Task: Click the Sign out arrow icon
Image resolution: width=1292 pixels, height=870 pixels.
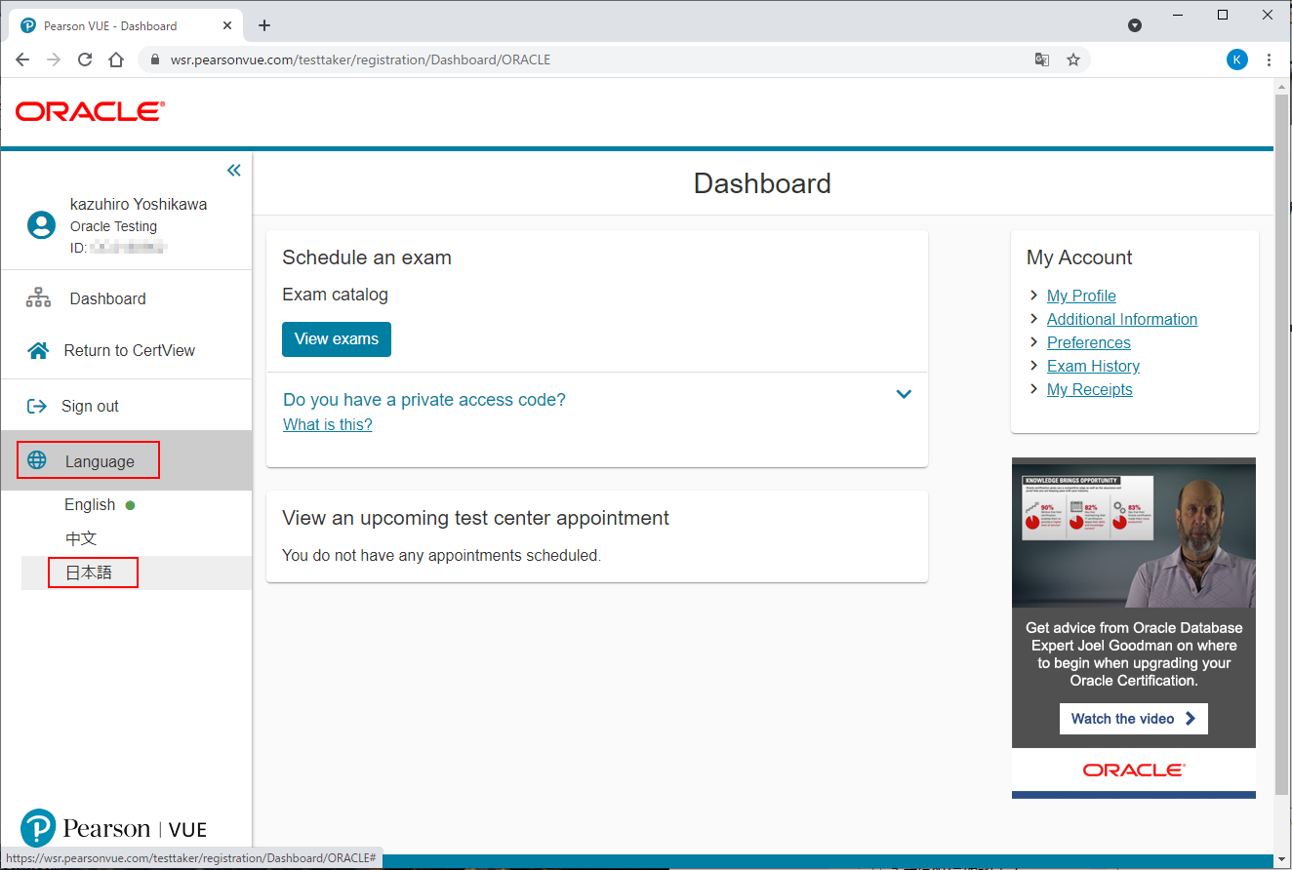Action: (x=37, y=406)
